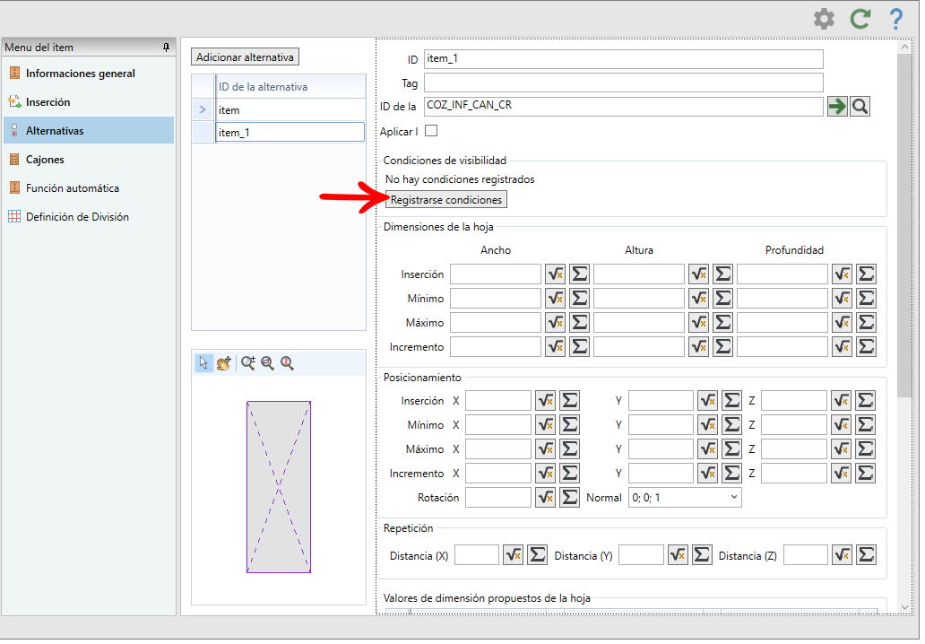Open help question mark icon

(896, 19)
